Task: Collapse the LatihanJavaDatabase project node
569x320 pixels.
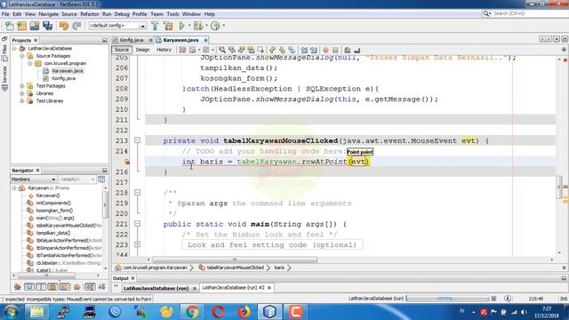Action: (x=14, y=48)
